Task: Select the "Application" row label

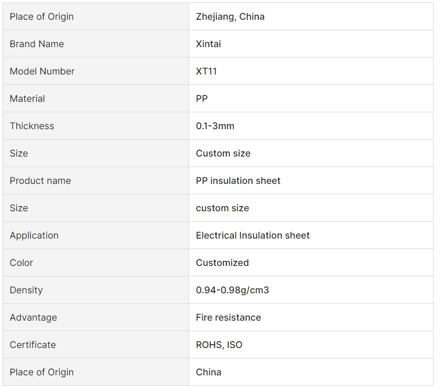Action: click(34, 235)
